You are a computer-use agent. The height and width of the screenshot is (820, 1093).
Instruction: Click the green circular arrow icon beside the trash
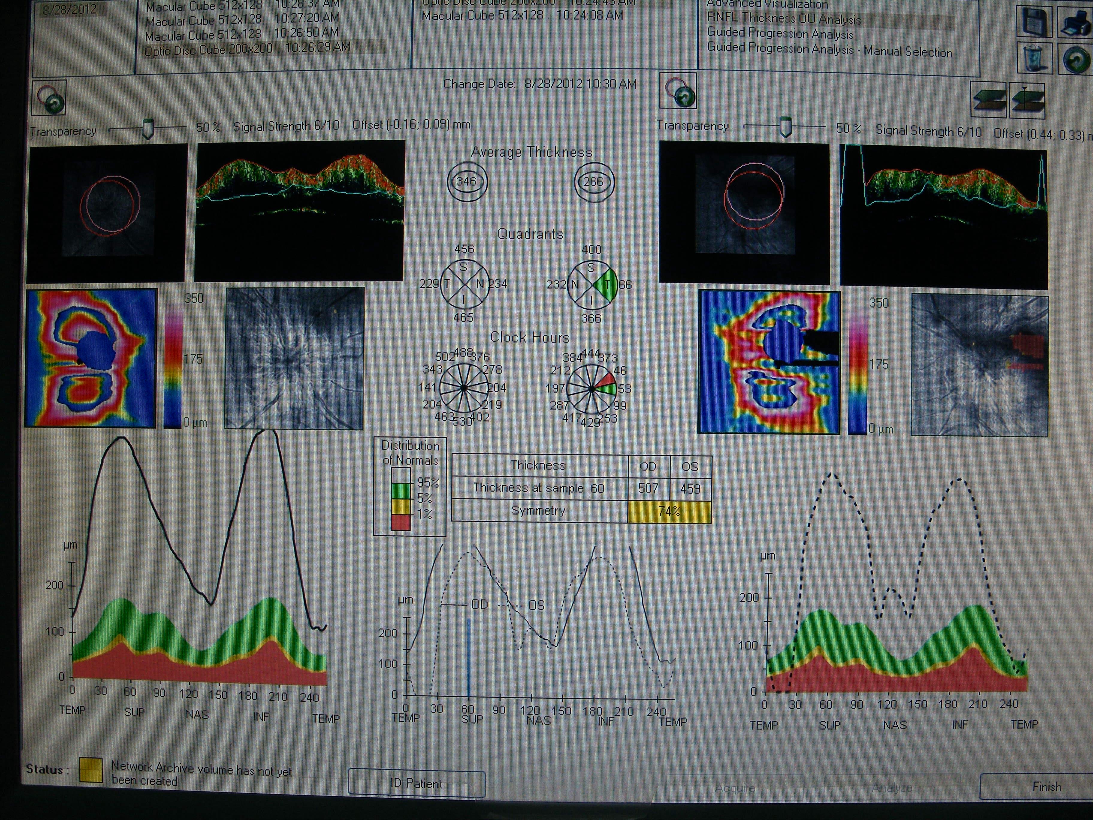coord(1076,60)
